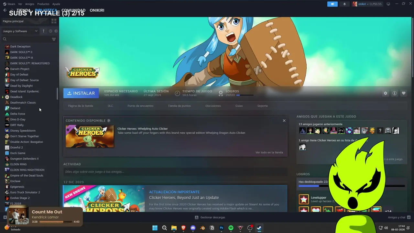Close the Contenido disponible panel

284,121
